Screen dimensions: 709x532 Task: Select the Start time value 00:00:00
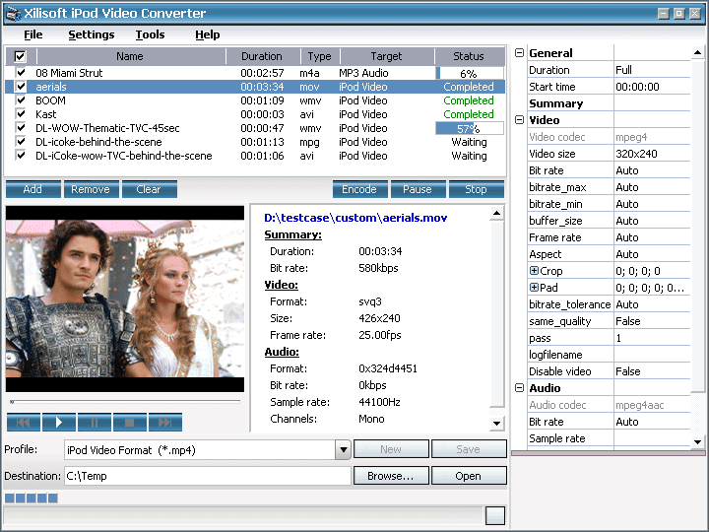click(652, 87)
